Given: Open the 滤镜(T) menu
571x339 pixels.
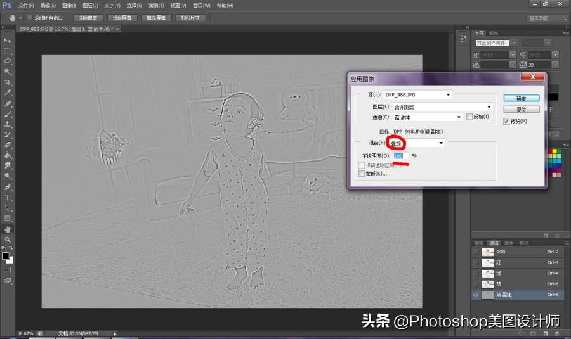Looking at the screenshot, I should click(156, 6).
